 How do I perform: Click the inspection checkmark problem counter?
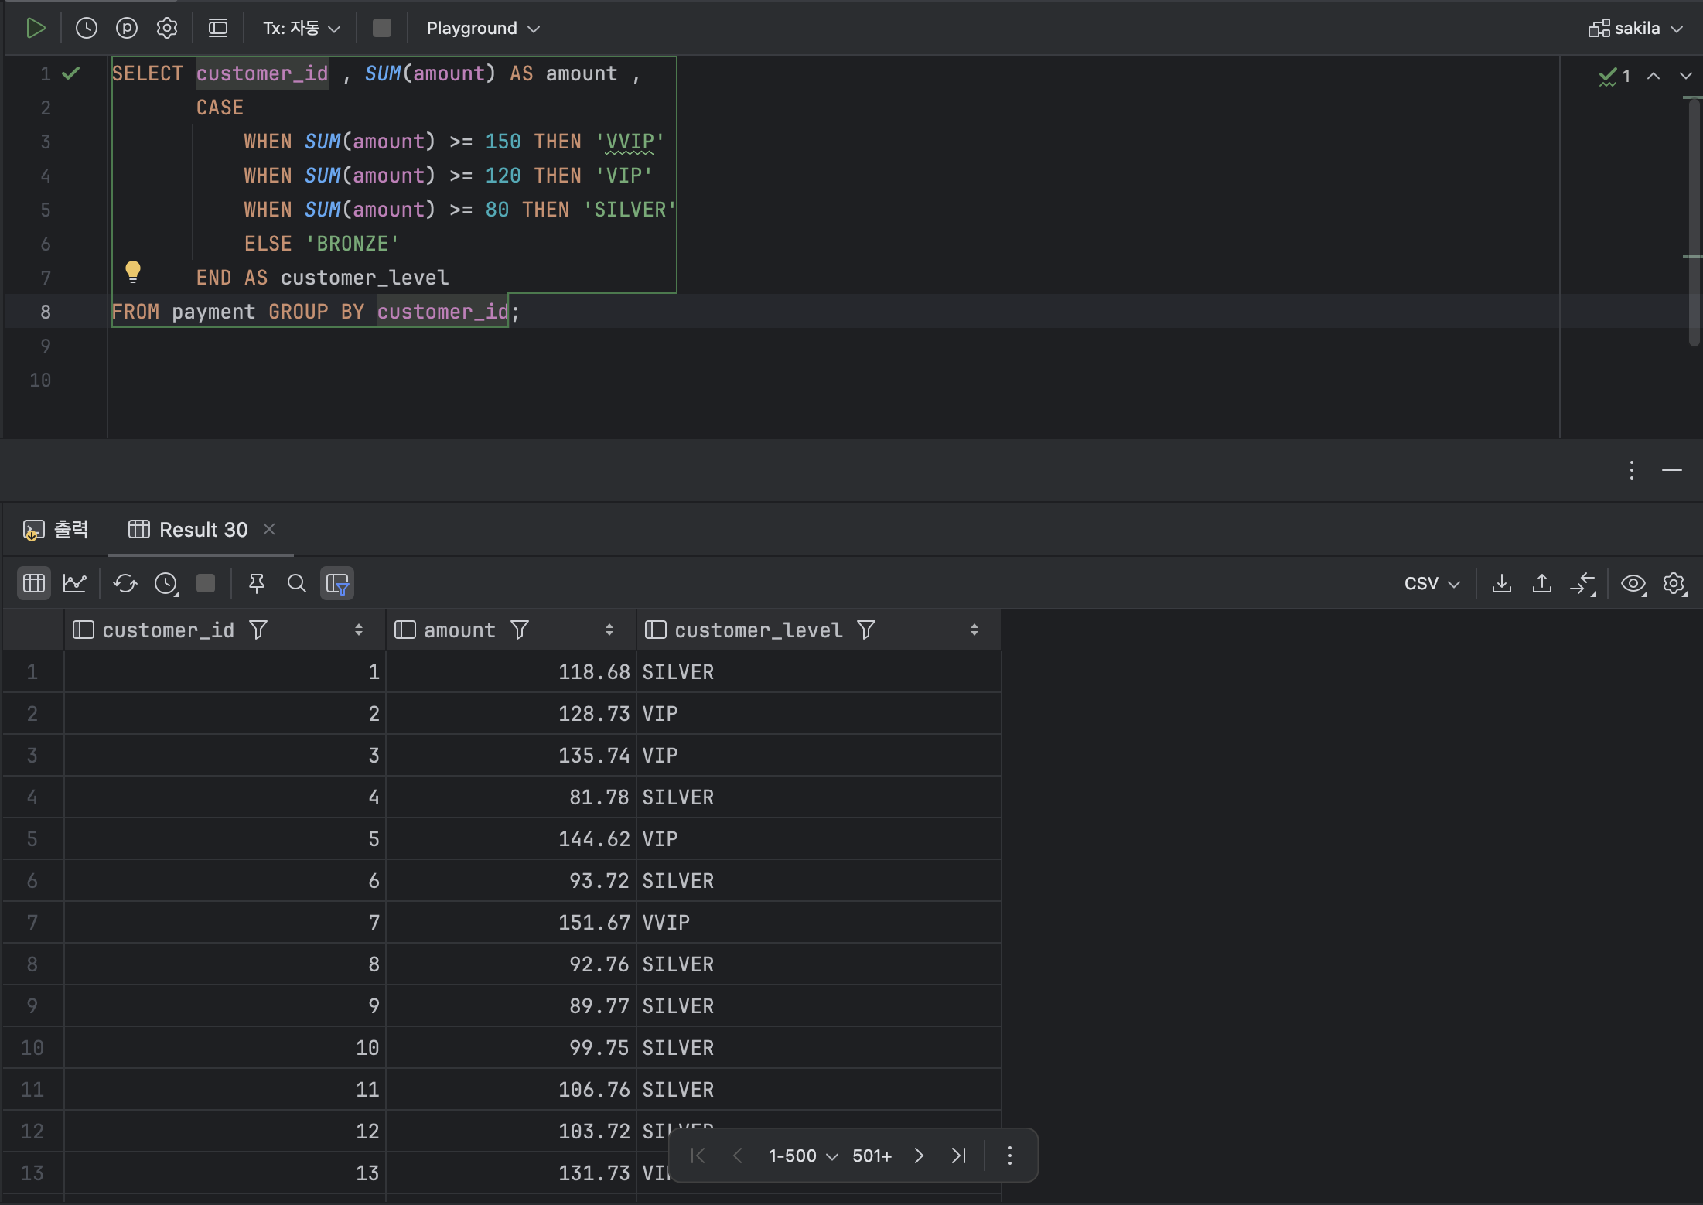(x=1615, y=76)
